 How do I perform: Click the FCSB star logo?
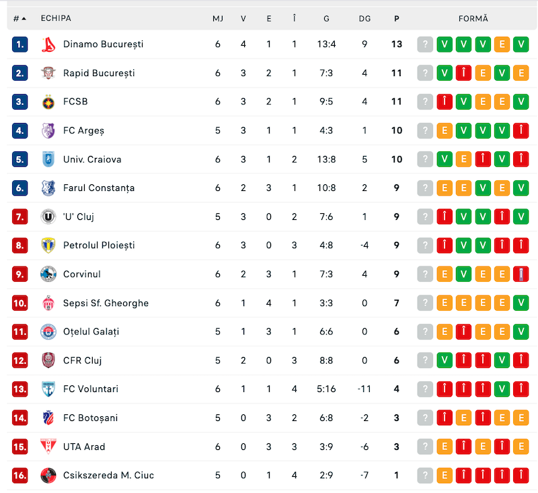(48, 102)
